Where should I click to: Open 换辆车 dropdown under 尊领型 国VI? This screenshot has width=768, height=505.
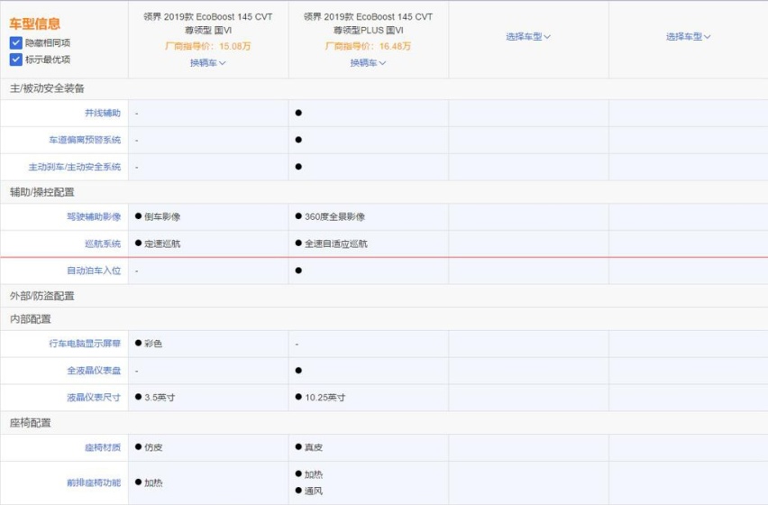[x=207, y=63]
